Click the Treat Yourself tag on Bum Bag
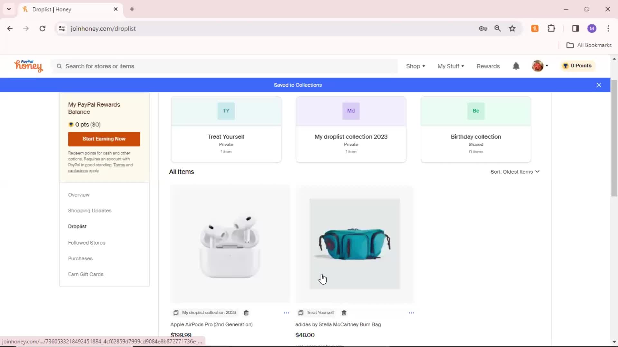 [x=320, y=313]
